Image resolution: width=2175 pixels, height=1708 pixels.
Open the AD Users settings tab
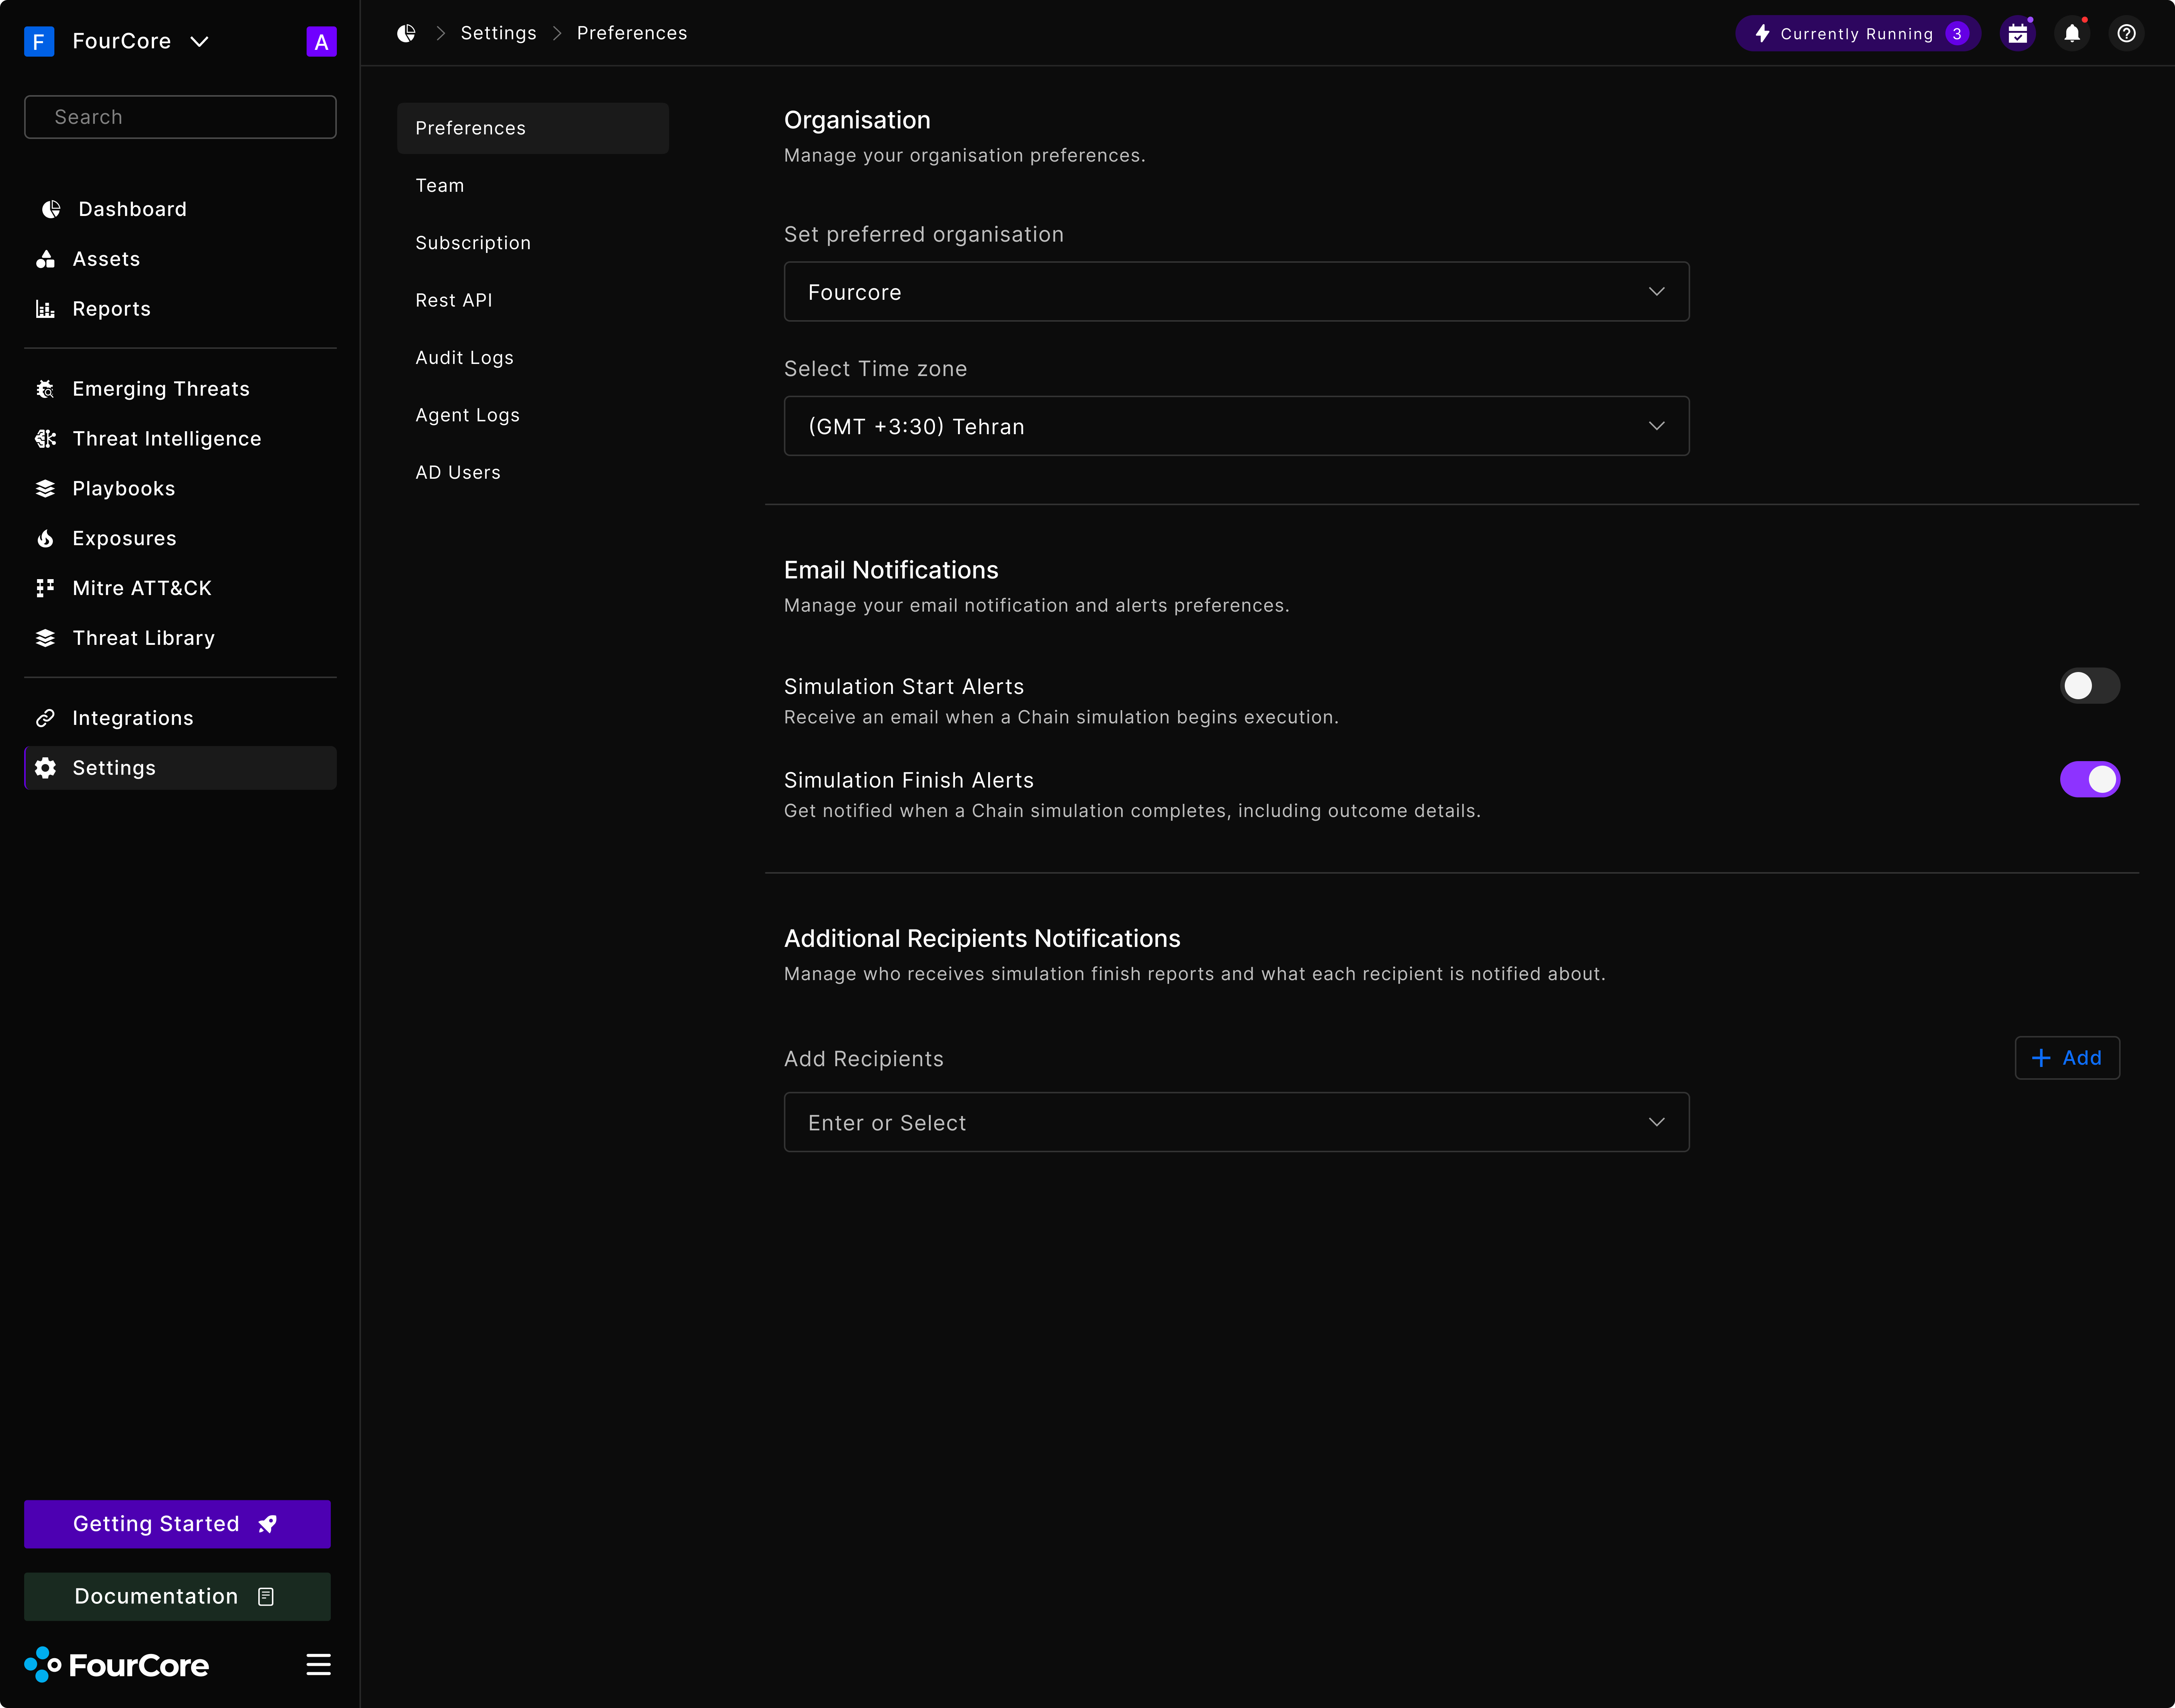click(533, 472)
